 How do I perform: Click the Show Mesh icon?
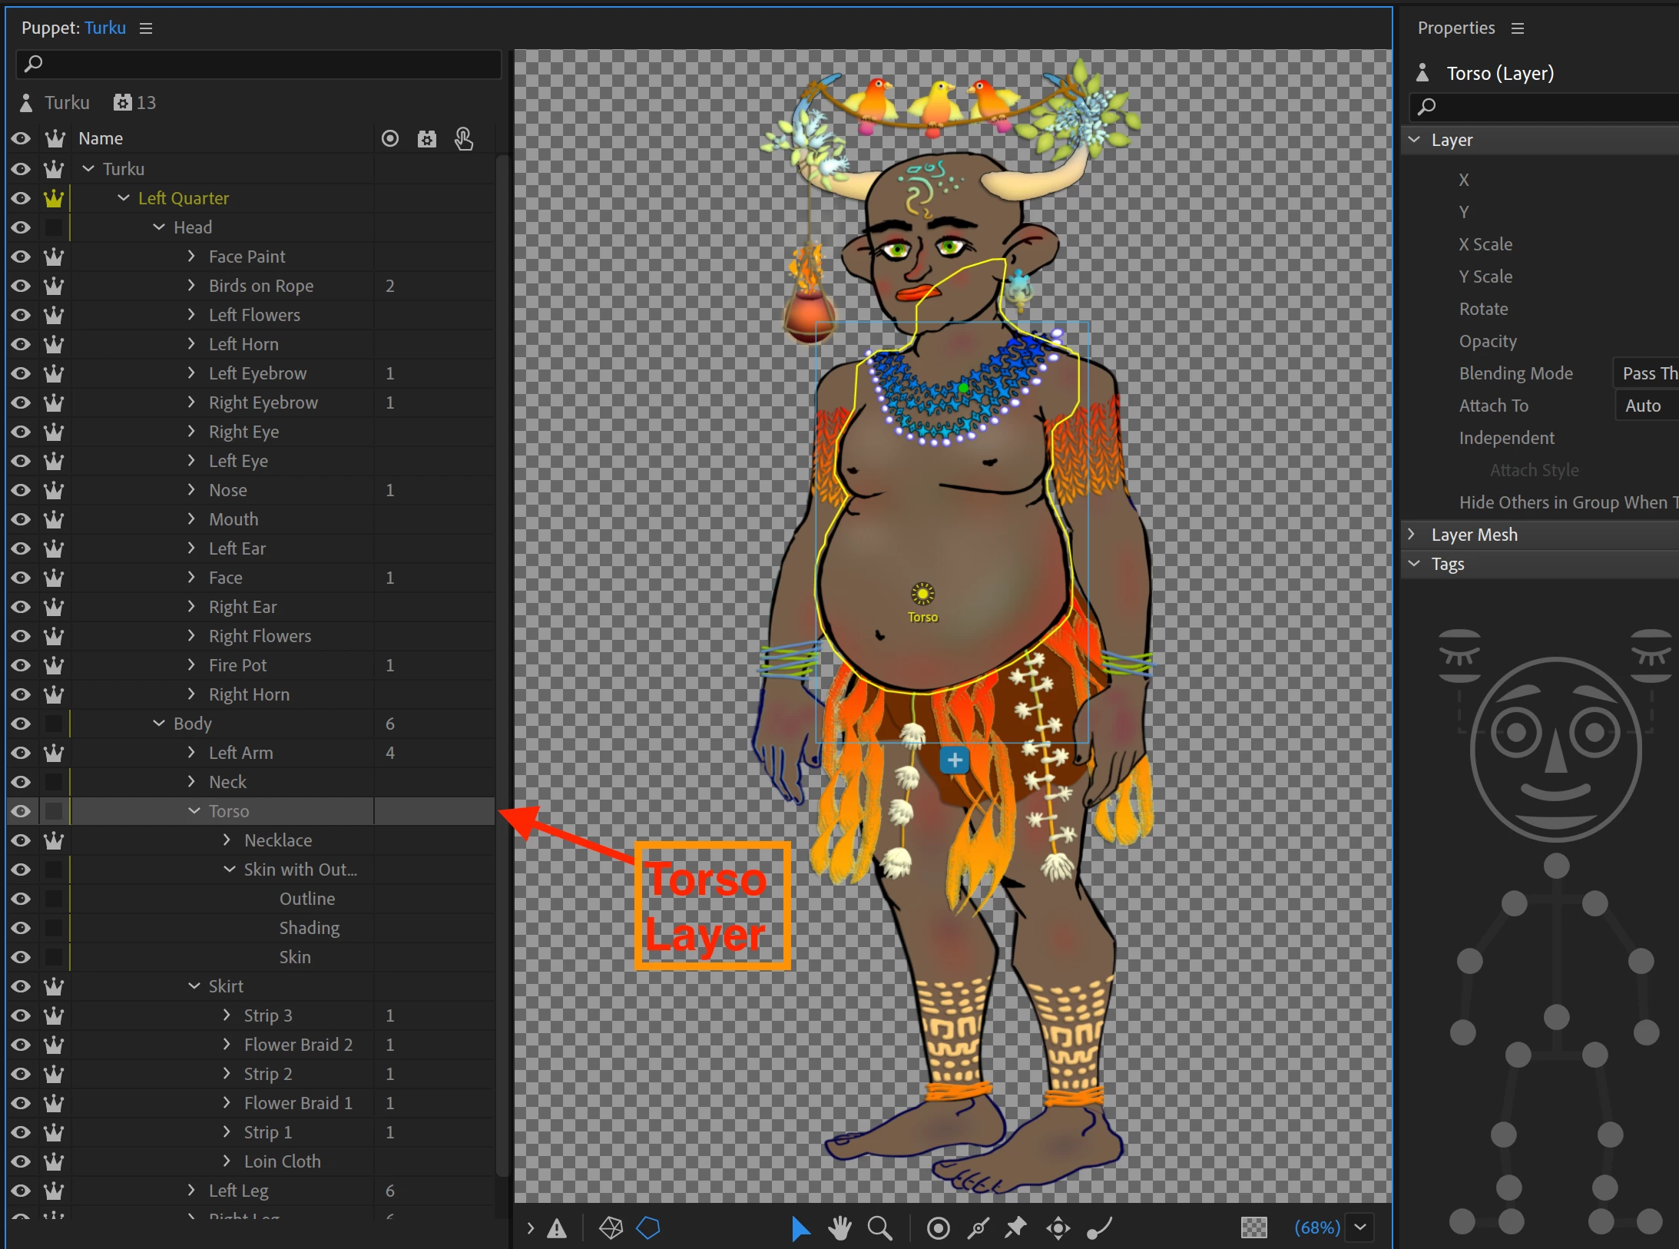(x=611, y=1228)
